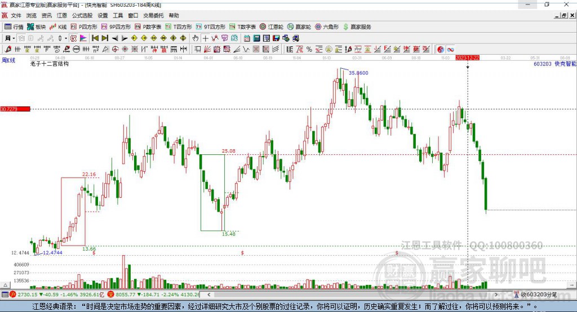Click the 12.4744 low price annotation
577x312 pixels.
click(x=52, y=253)
